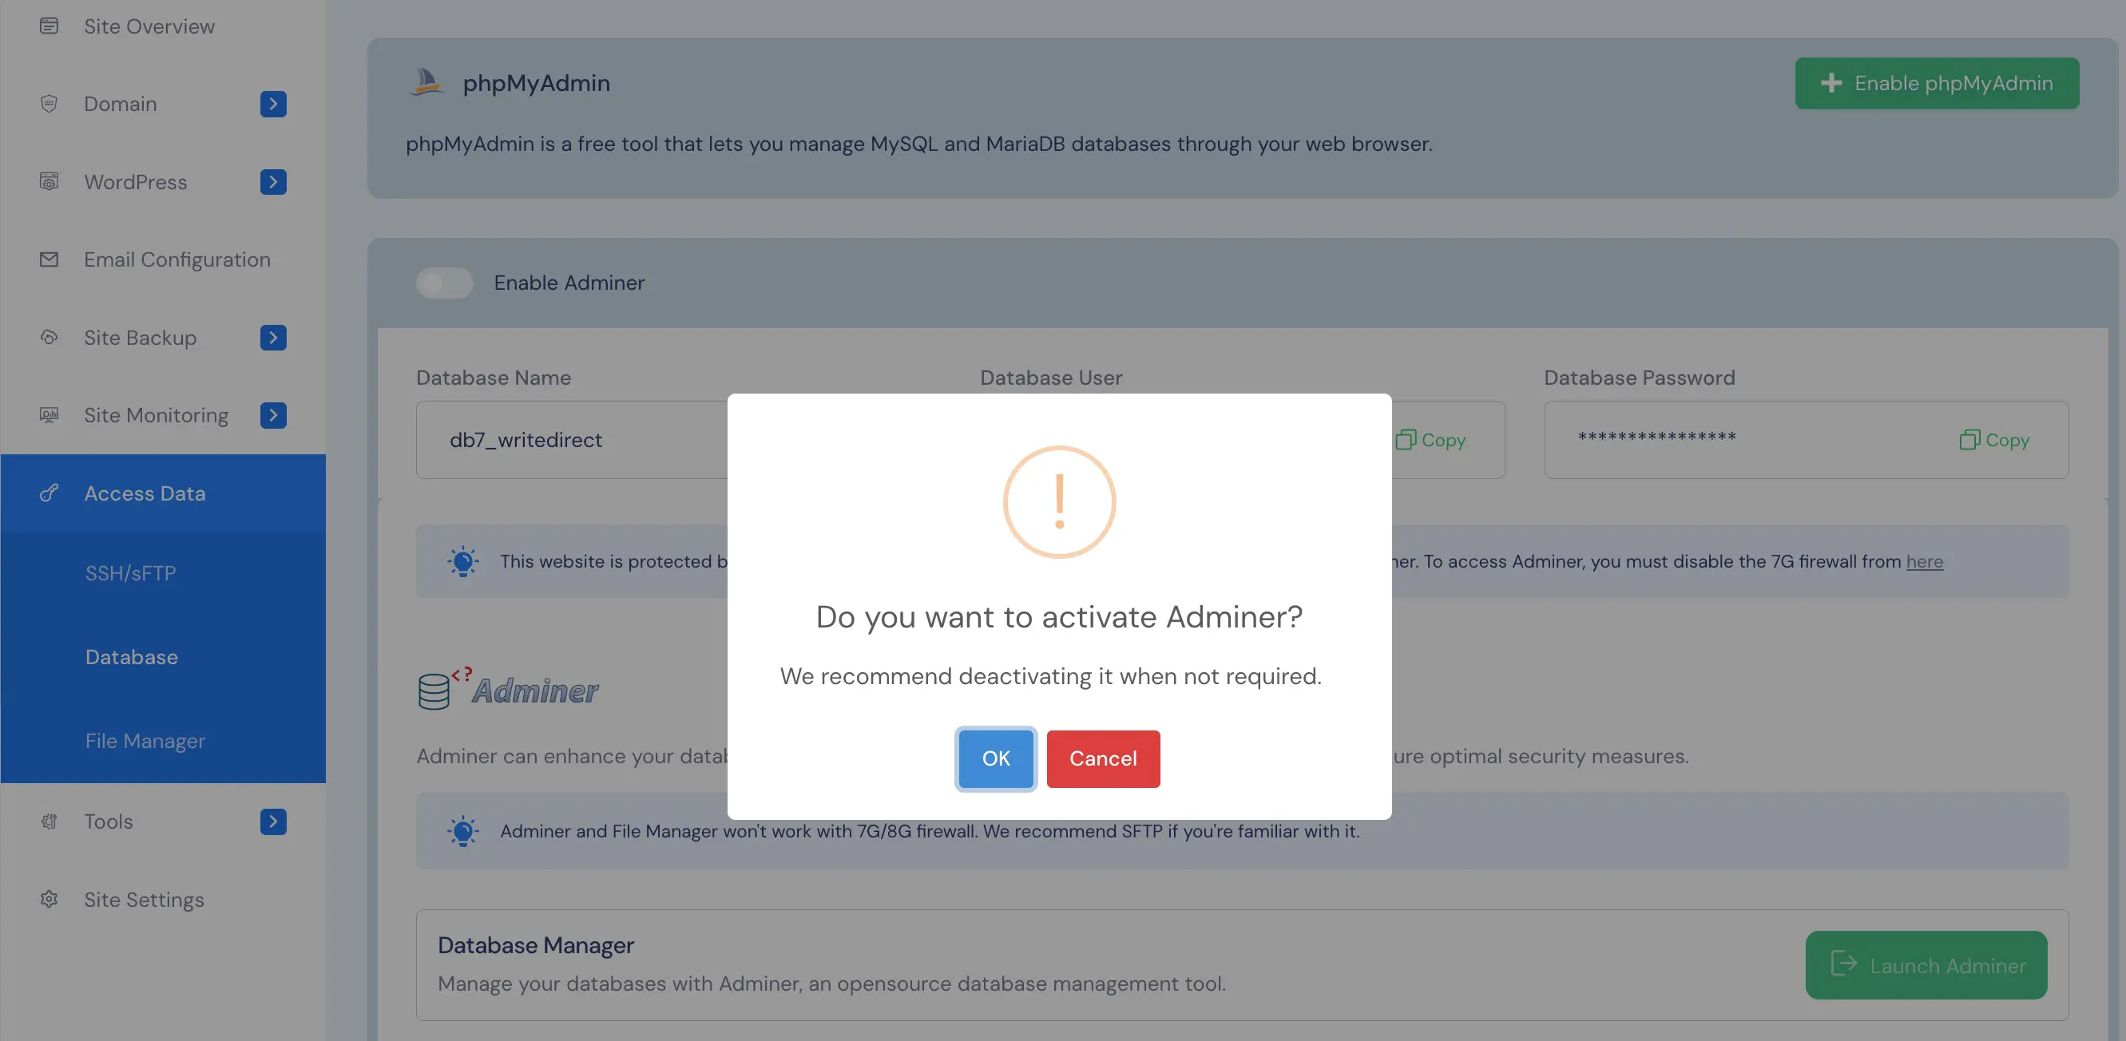Expand the Domain submenu chevron
The height and width of the screenshot is (1041, 2126).
pyautogui.click(x=272, y=104)
